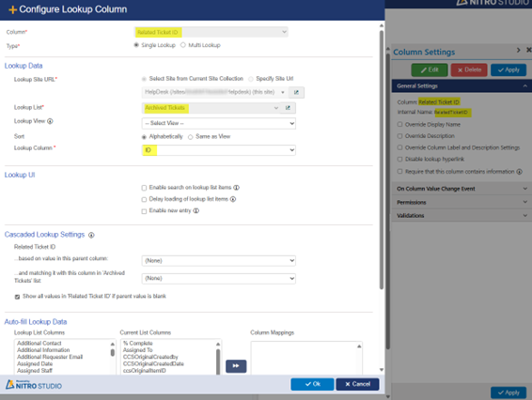This screenshot has width=532, height=400.
Task: Show Cascaded Lookup Settings info icon
Action: tap(91, 235)
